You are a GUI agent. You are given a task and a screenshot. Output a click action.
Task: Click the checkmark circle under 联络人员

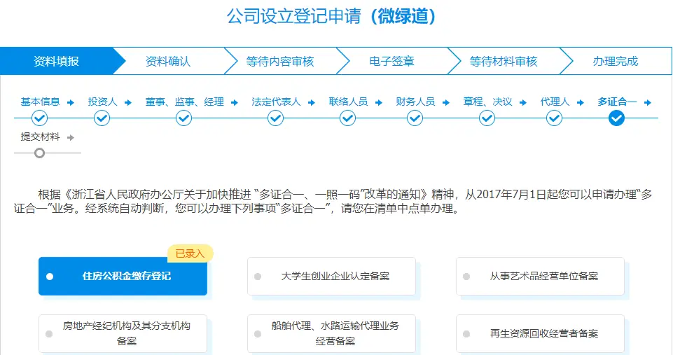[x=347, y=118]
